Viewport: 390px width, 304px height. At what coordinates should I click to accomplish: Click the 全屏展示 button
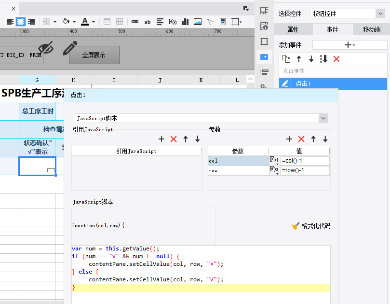pos(94,55)
